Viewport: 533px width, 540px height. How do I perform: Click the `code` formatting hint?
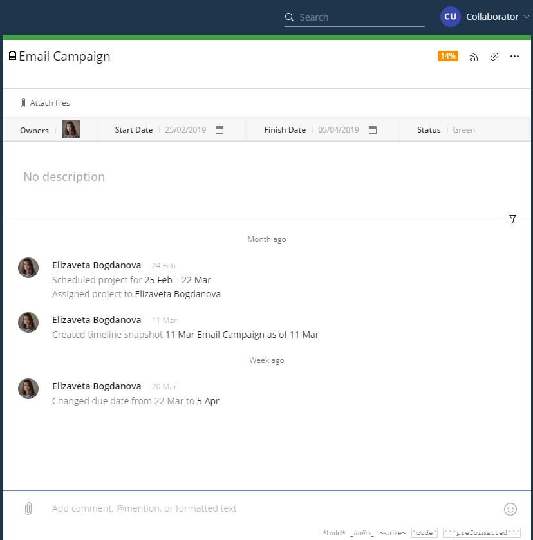click(424, 533)
